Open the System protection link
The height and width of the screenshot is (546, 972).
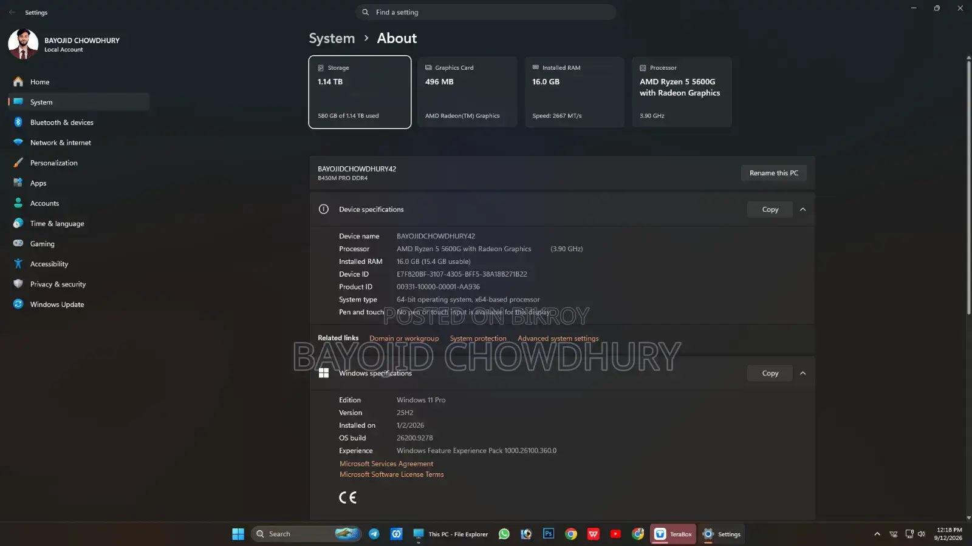click(x=478, y=339)
